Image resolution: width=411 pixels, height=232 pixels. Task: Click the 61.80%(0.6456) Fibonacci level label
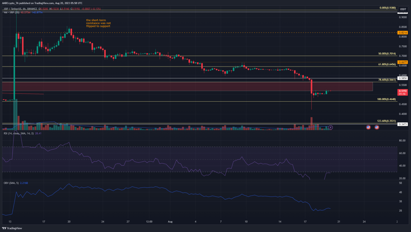tap(387, 64)
